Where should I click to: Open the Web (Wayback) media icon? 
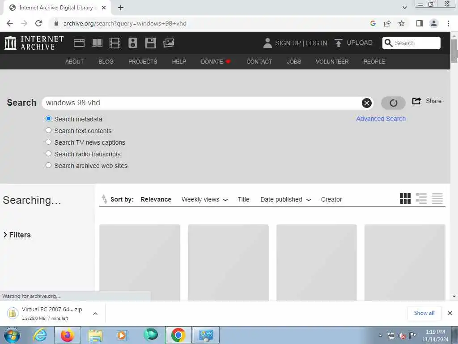(79, 43)
